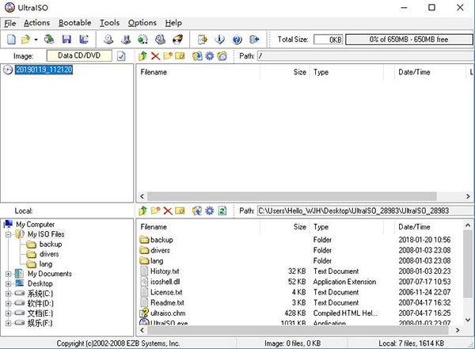475x349 pixels.
Task: Sort local files by Date/Time column header
Action: (x=414, y=226)
